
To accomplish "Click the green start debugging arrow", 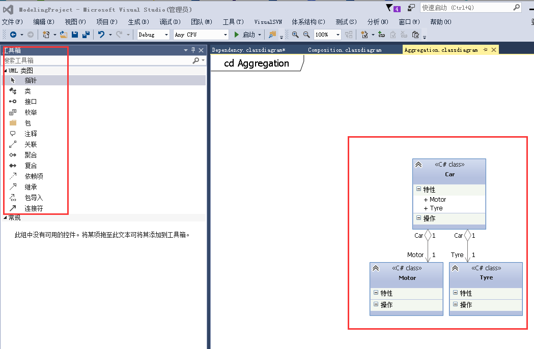I will [236, 35].
